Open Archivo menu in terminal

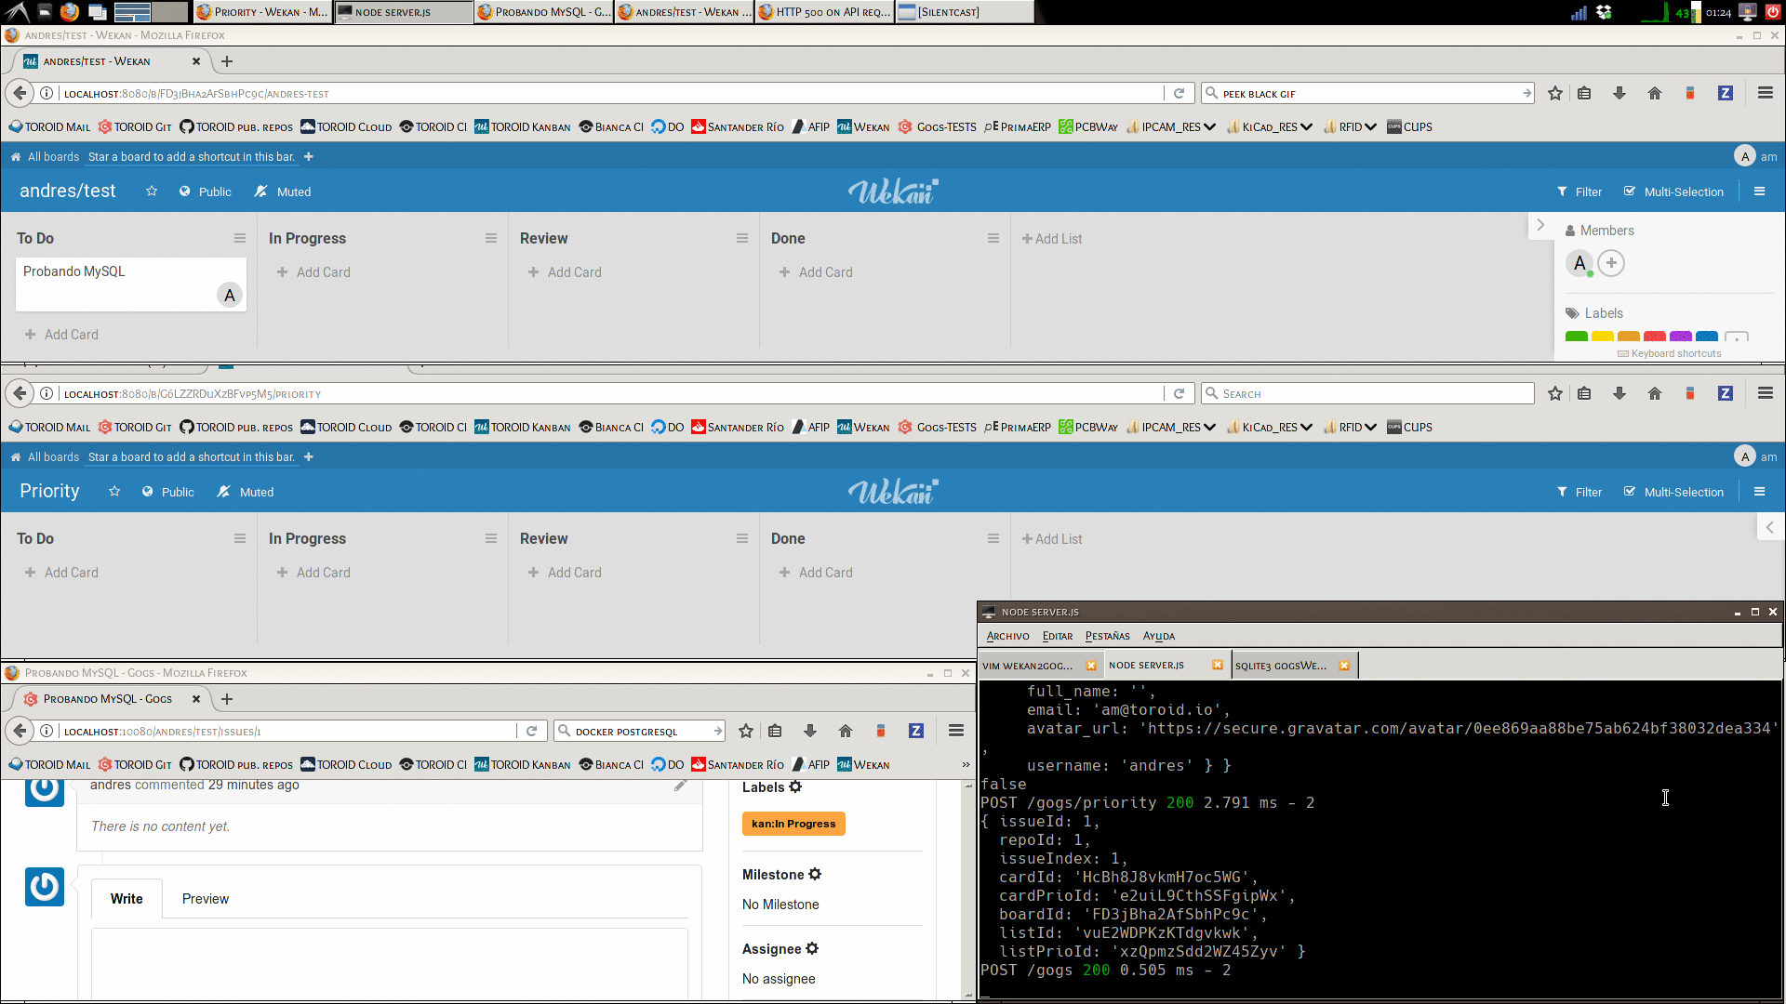1008,637
